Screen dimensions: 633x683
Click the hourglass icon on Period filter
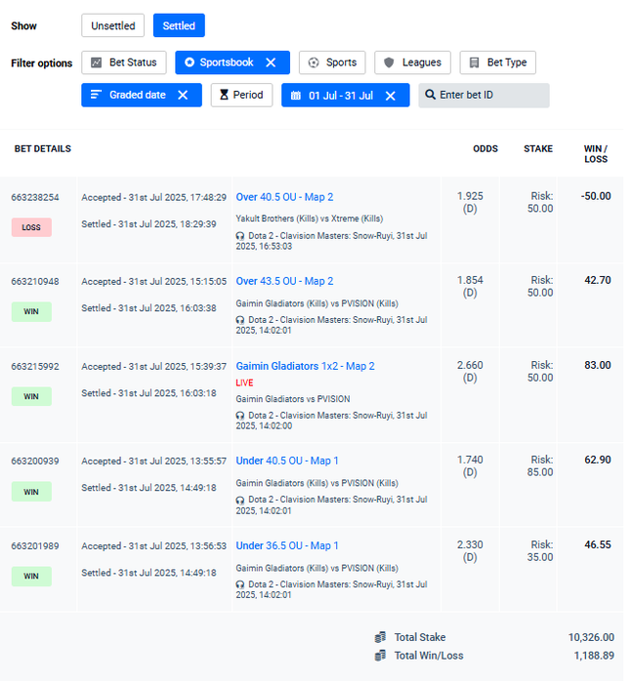pyautogui.click(x=224, y=96)
